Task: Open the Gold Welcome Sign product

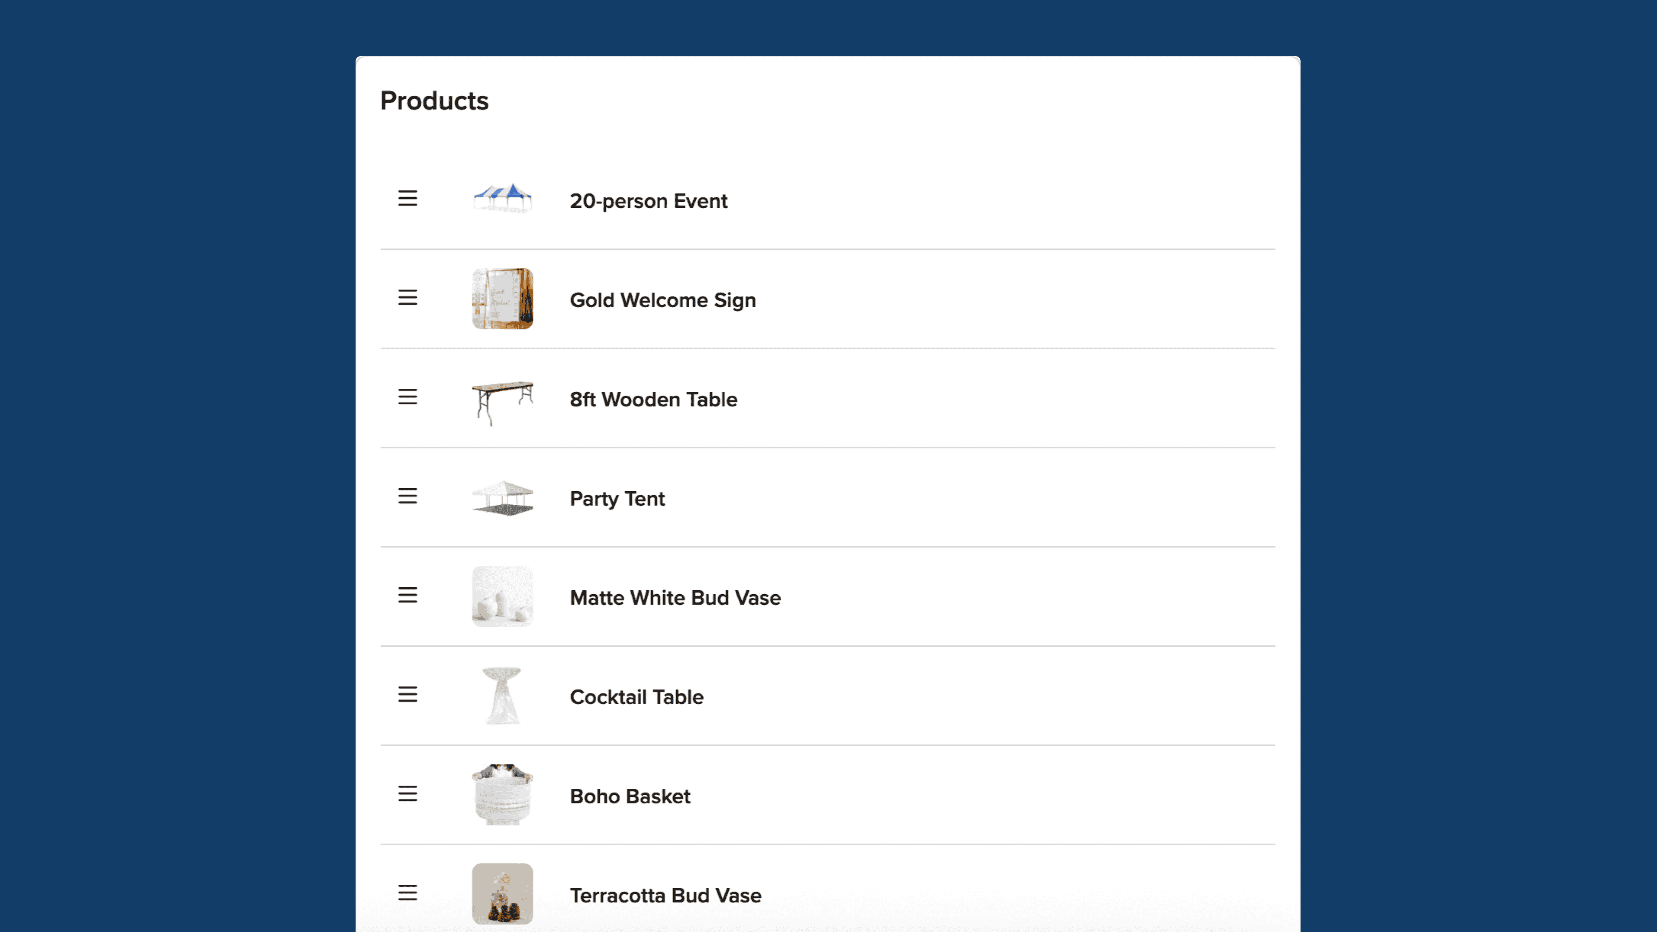Action: point(662,300)
